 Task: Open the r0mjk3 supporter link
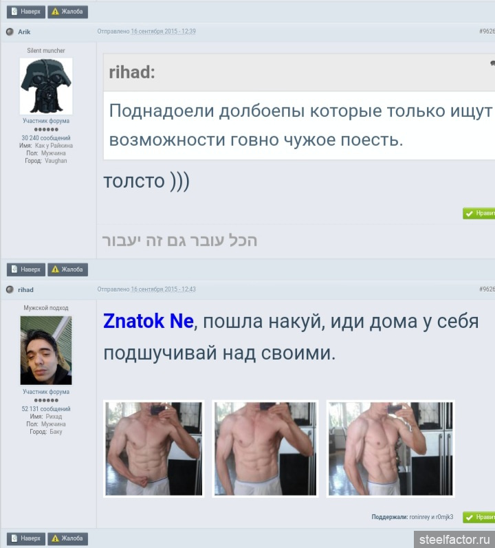(444, 517)
